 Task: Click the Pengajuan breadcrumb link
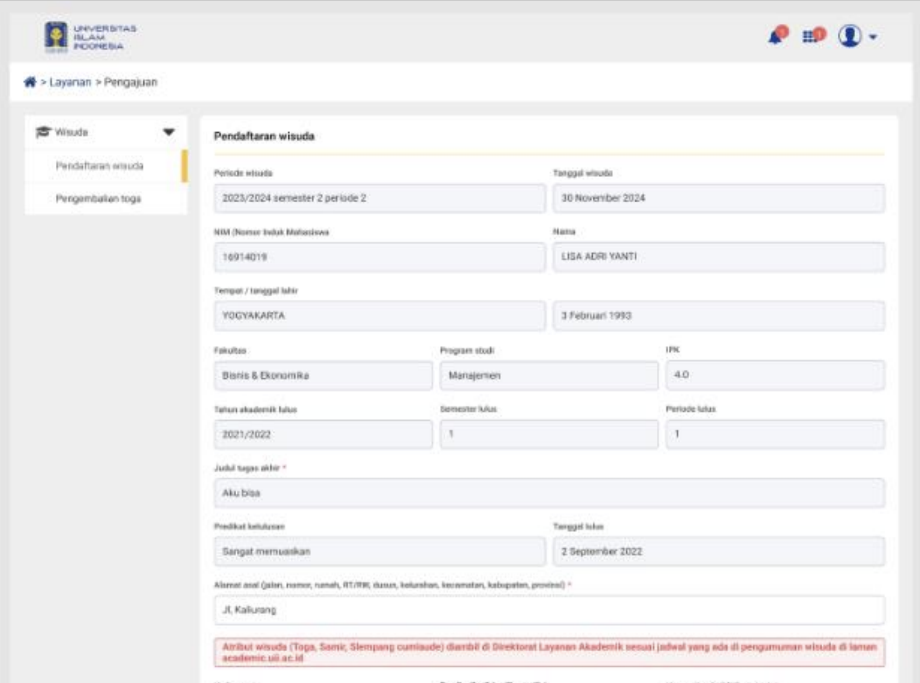(131, 82)
